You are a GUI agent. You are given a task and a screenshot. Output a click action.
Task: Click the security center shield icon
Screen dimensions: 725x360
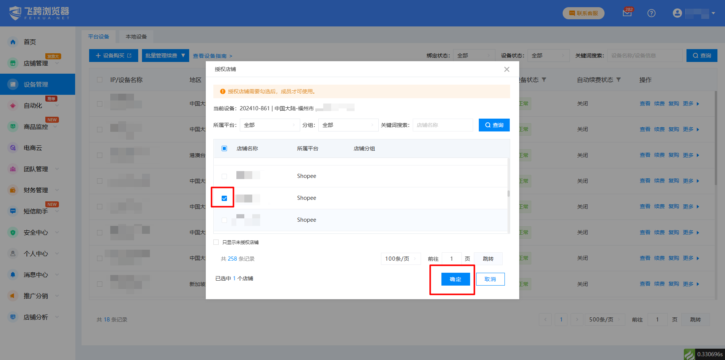coord(13,233)
